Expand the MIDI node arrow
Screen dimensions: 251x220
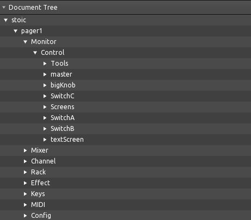click(26, 205)
